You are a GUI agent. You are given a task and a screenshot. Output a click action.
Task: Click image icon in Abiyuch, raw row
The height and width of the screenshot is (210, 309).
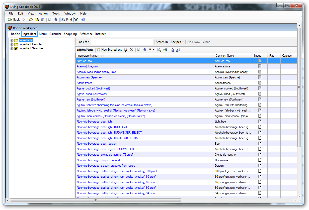pos(260,61)
